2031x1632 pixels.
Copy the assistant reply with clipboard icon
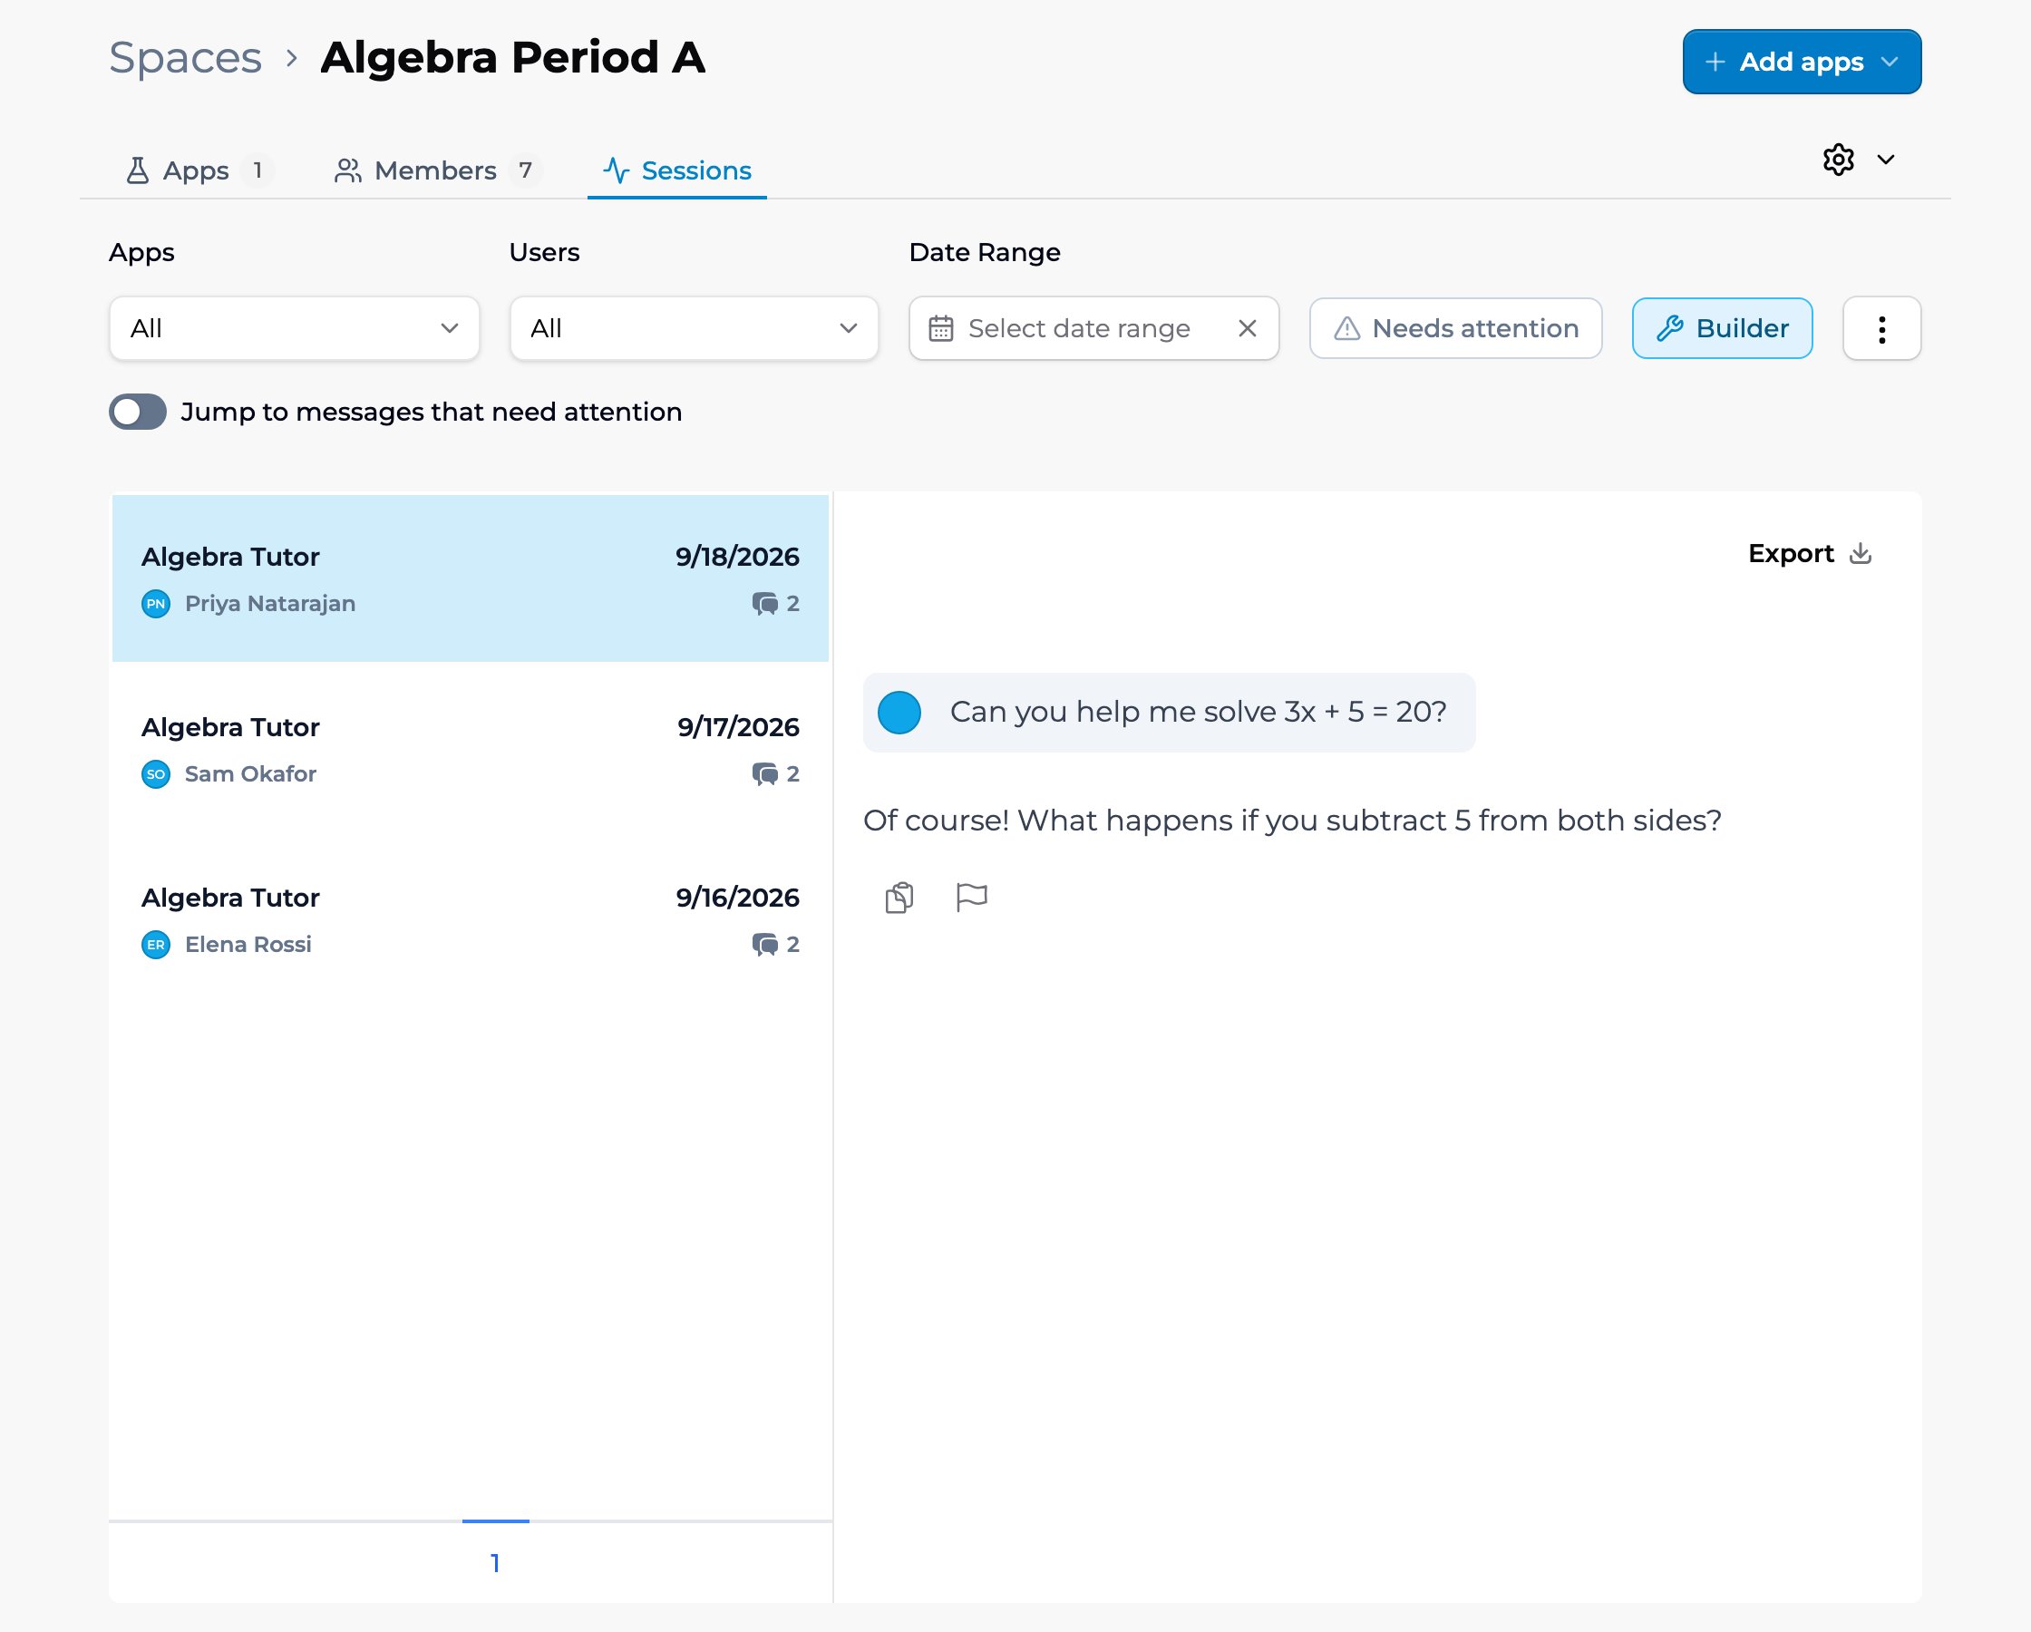tap(899, 897)
